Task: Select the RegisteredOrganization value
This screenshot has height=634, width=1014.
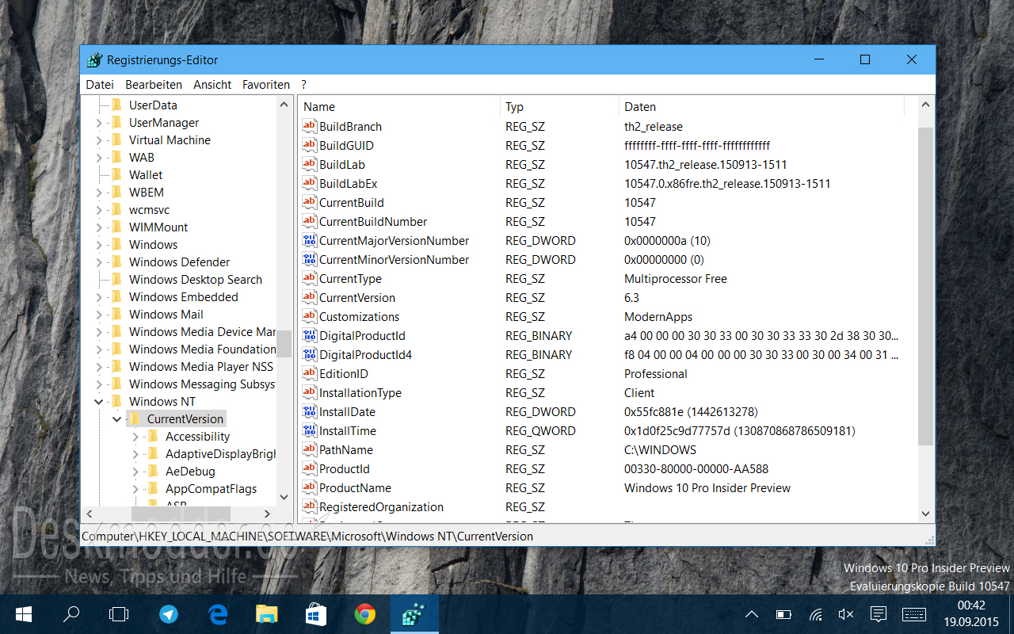Action: click(381, 506)
